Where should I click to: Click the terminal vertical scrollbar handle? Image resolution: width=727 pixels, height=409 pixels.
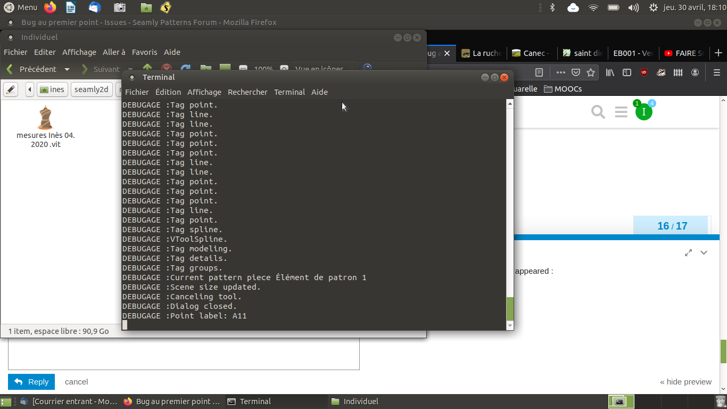tap(510, 308)
